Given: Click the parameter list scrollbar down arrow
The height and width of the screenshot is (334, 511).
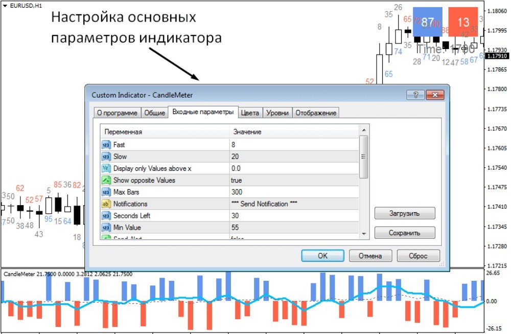Looking at the screenshot, I should tap(364, 235).
